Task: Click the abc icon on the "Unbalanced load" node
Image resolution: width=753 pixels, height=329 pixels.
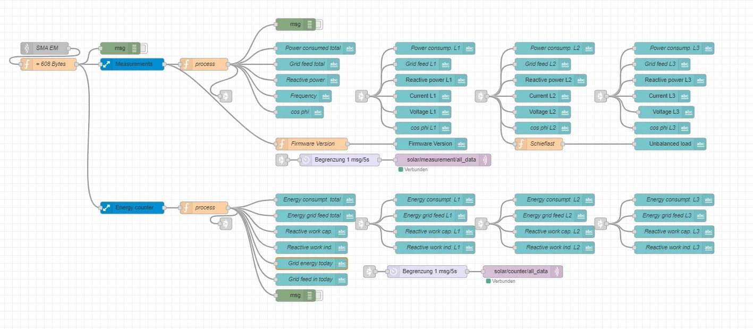Action: click(x=700, y=144)
